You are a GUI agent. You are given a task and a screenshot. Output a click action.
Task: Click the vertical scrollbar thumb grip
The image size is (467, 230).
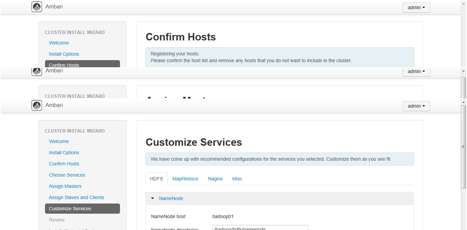[463, 147]
